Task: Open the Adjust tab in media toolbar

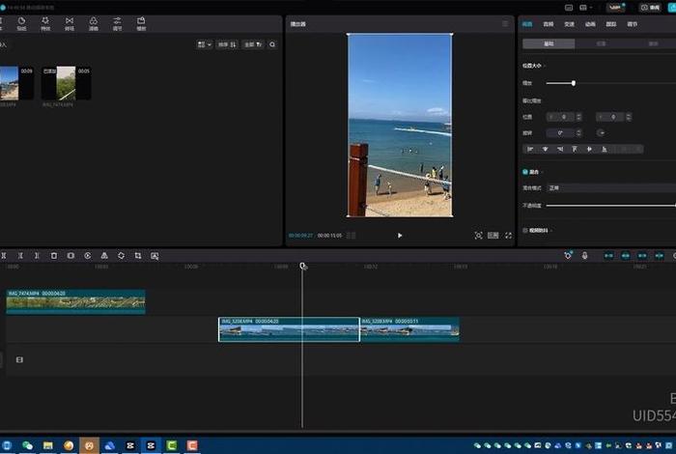Action: tap(117, 24)
